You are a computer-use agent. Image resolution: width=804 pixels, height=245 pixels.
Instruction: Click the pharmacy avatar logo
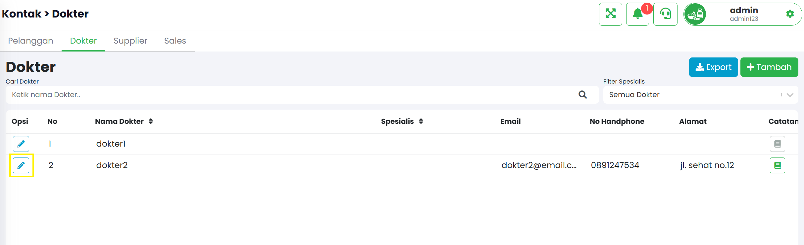pos(695,14)
